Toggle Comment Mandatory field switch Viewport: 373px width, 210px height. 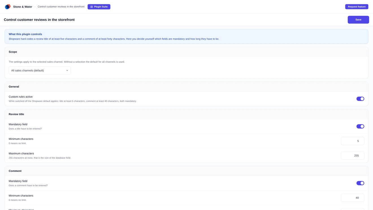pos(360,183)
